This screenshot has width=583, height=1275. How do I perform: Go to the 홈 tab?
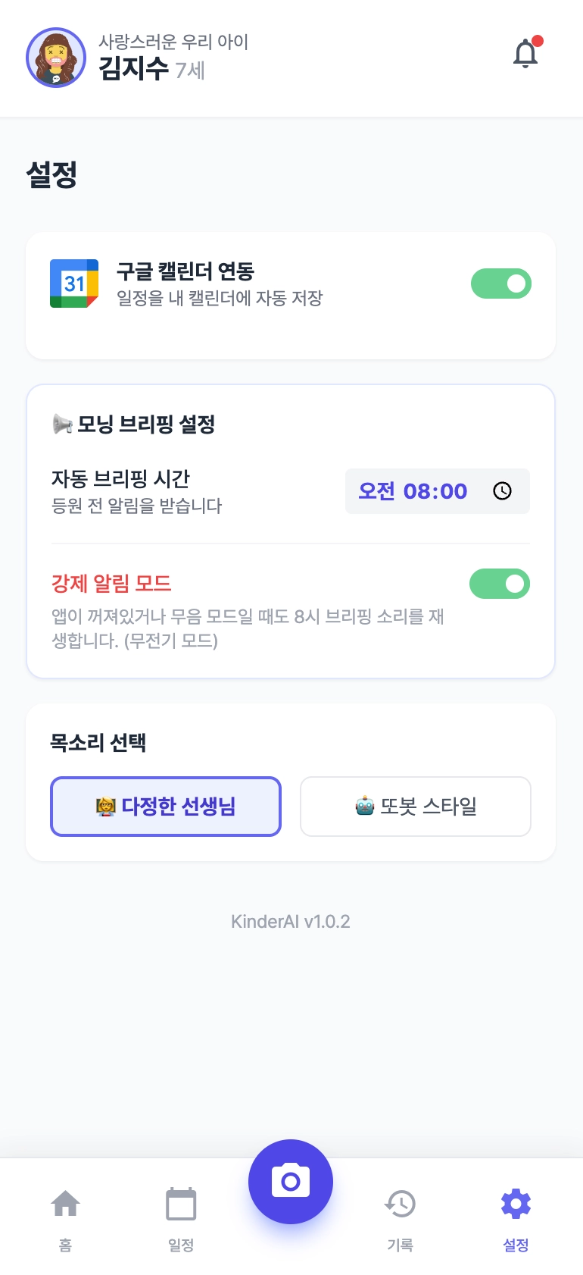[65, 1216]
